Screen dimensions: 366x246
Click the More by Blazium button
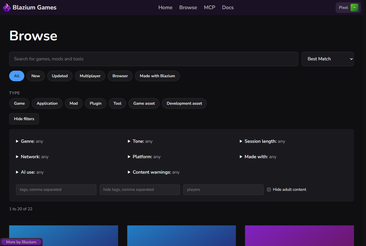(21, 242)
